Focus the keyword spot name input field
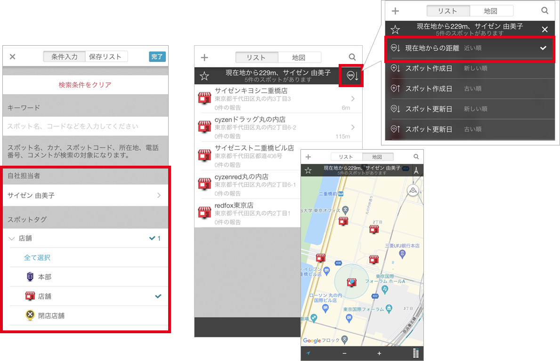 [85, 126]
